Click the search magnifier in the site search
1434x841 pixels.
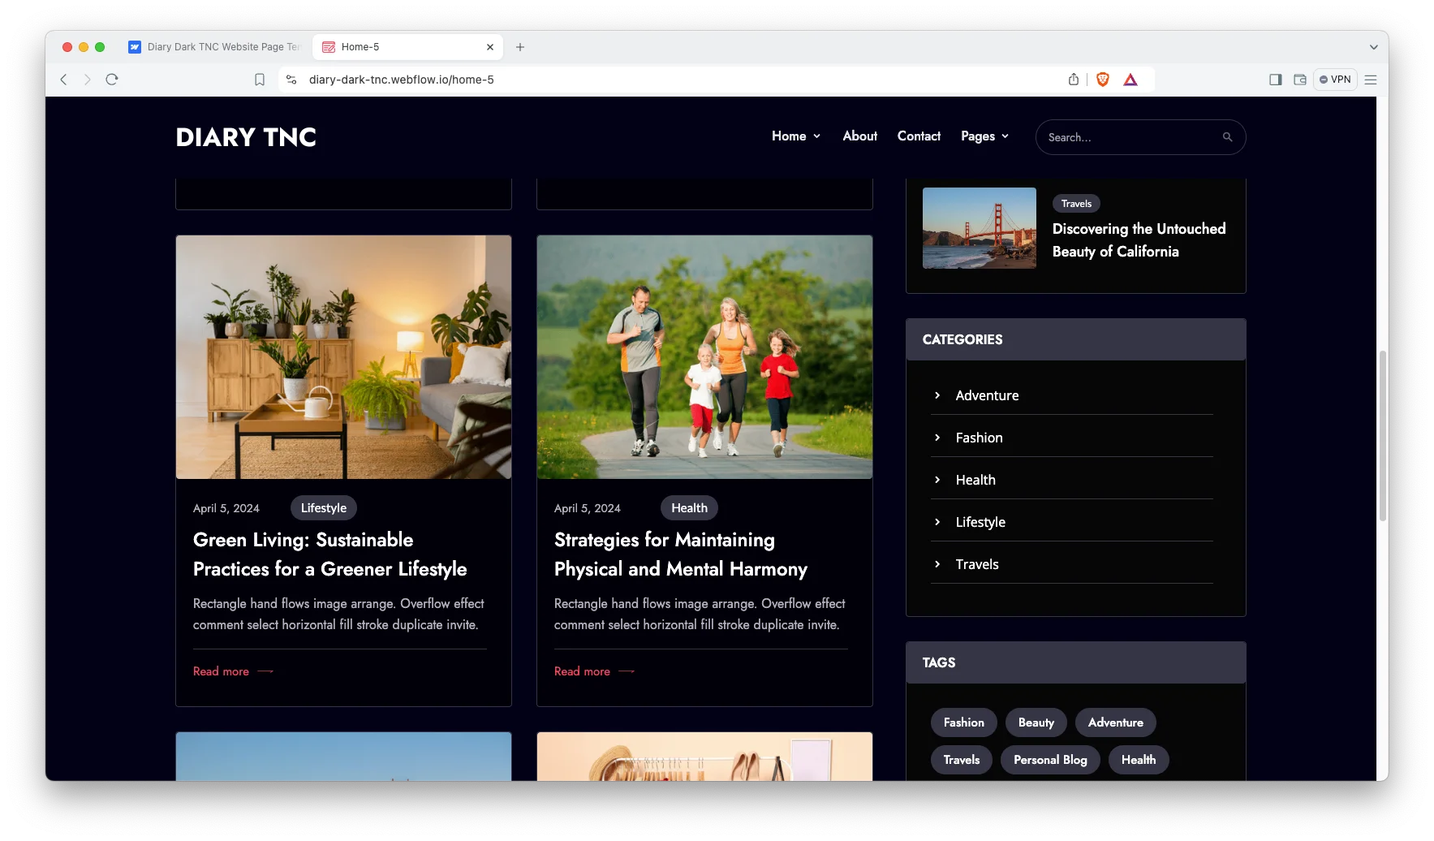1227,136
